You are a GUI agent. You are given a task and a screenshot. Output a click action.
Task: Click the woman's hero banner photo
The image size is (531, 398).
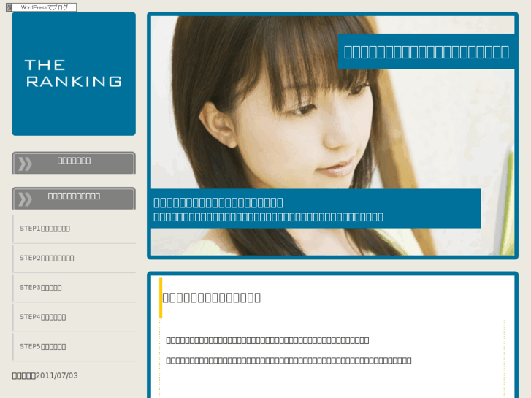[x=332, y=136]
